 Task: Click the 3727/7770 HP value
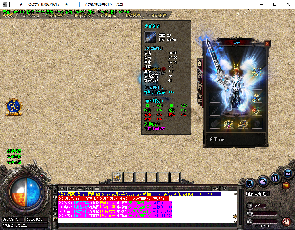click(x=11, y=219)
